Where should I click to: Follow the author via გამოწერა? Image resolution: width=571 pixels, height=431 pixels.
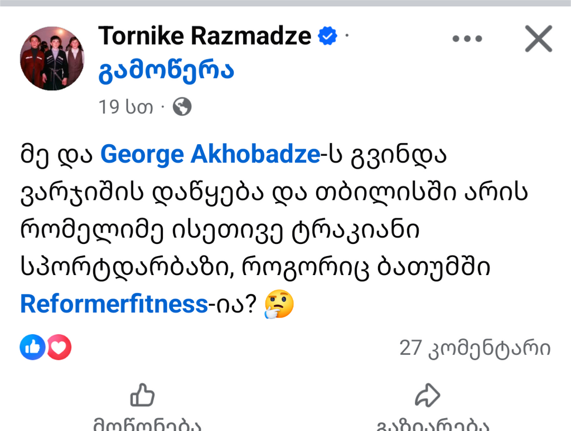(x=166, y=71)
